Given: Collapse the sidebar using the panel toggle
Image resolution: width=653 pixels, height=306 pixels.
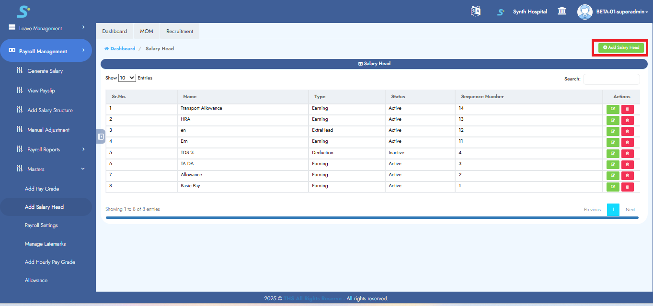Looking at the screenshot, I should [x=101, y=136].
